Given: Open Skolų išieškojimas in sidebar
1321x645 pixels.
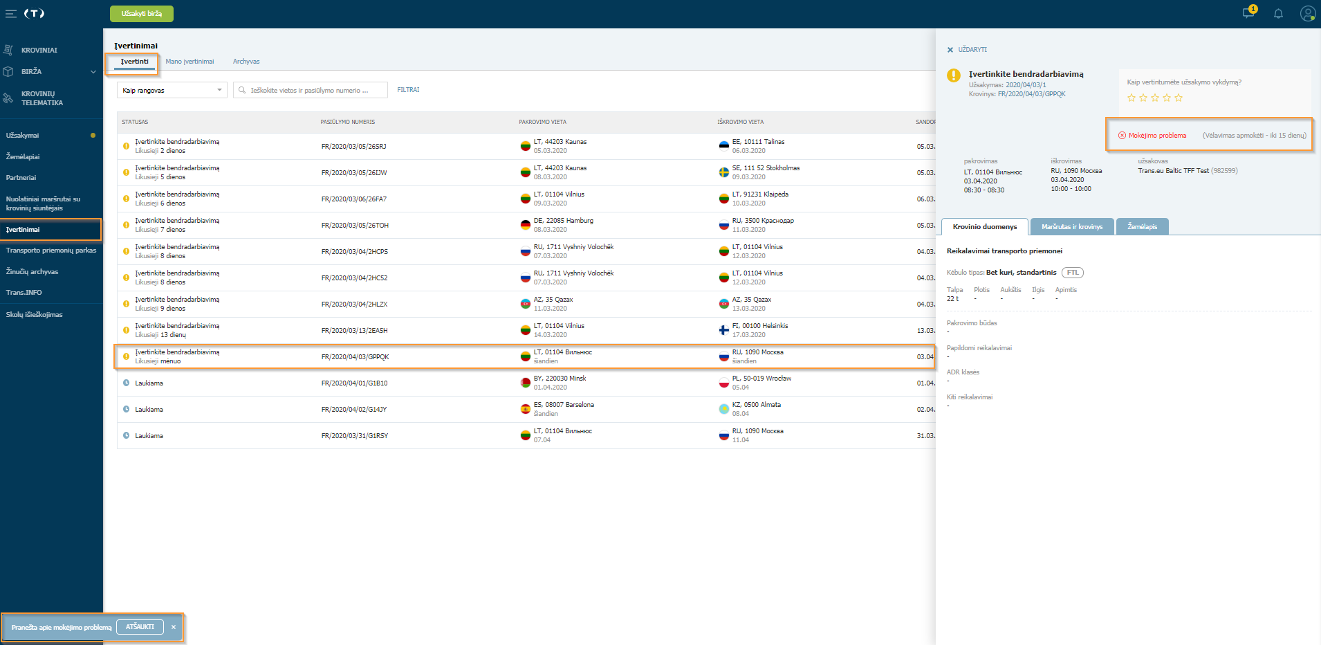Looking at the screenshot, I should tap(35, 315).
